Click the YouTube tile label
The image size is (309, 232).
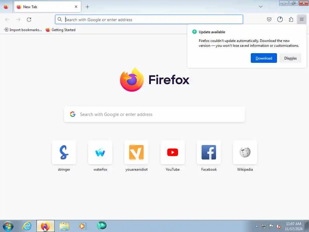click(x=173, y=169)
